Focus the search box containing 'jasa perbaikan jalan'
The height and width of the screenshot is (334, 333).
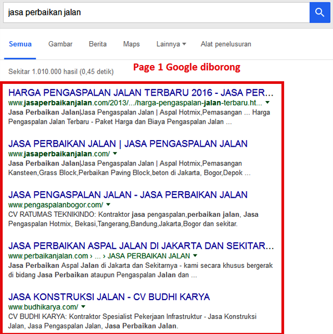click(x=157, y=12)
